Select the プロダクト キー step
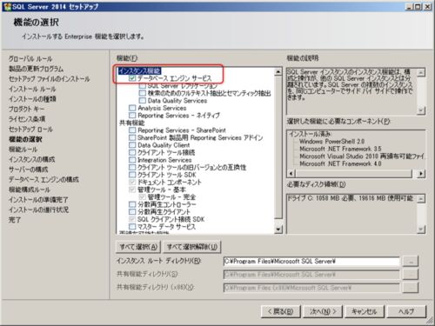This screenshot has width=435, height=326. point(27,109)
